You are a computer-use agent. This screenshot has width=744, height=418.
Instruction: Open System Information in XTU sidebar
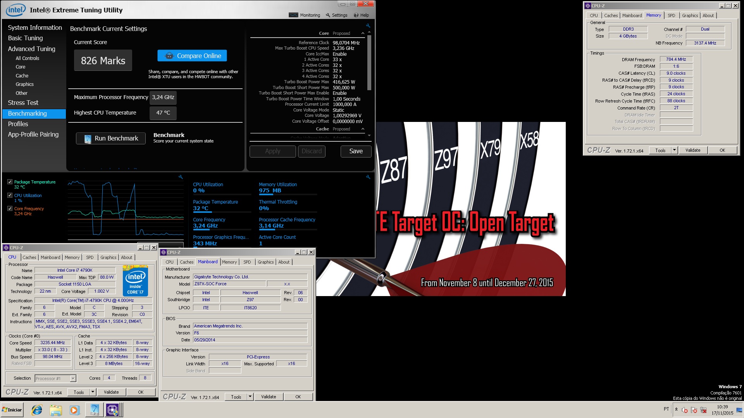pos(35,28)
